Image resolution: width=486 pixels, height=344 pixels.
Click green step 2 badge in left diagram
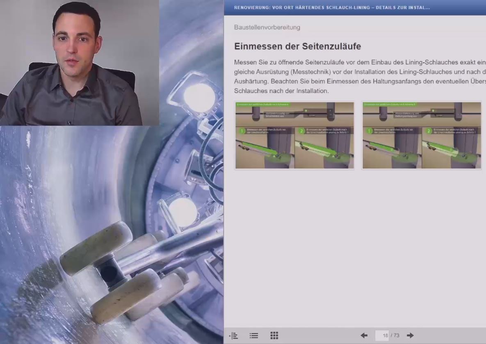tap(302, 131)
